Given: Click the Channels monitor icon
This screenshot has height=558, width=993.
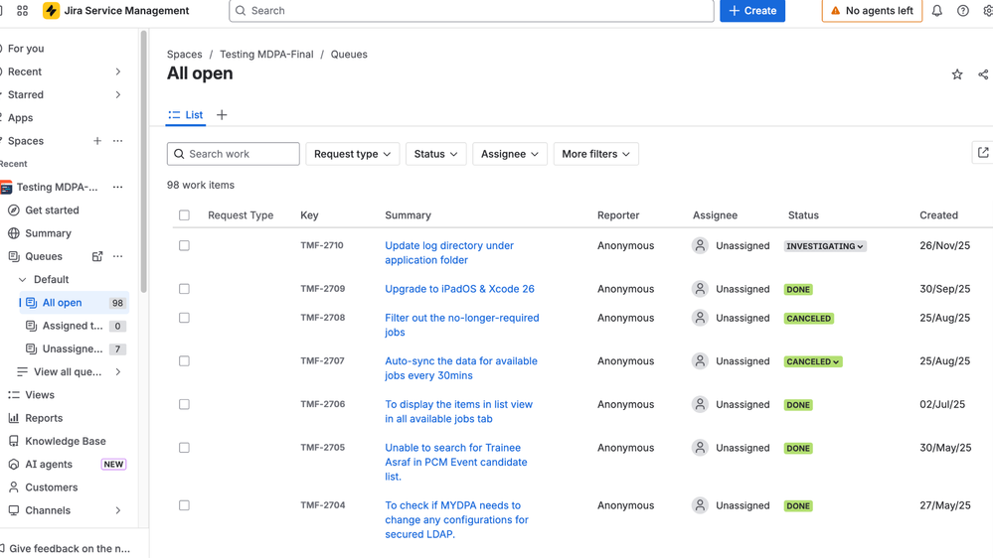Looking at the screenshot, I should pos(13,510).
